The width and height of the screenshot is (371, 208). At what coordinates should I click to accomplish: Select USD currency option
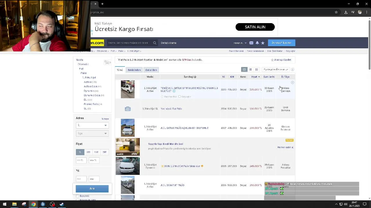pyautogui.click(x=88, y=152)
